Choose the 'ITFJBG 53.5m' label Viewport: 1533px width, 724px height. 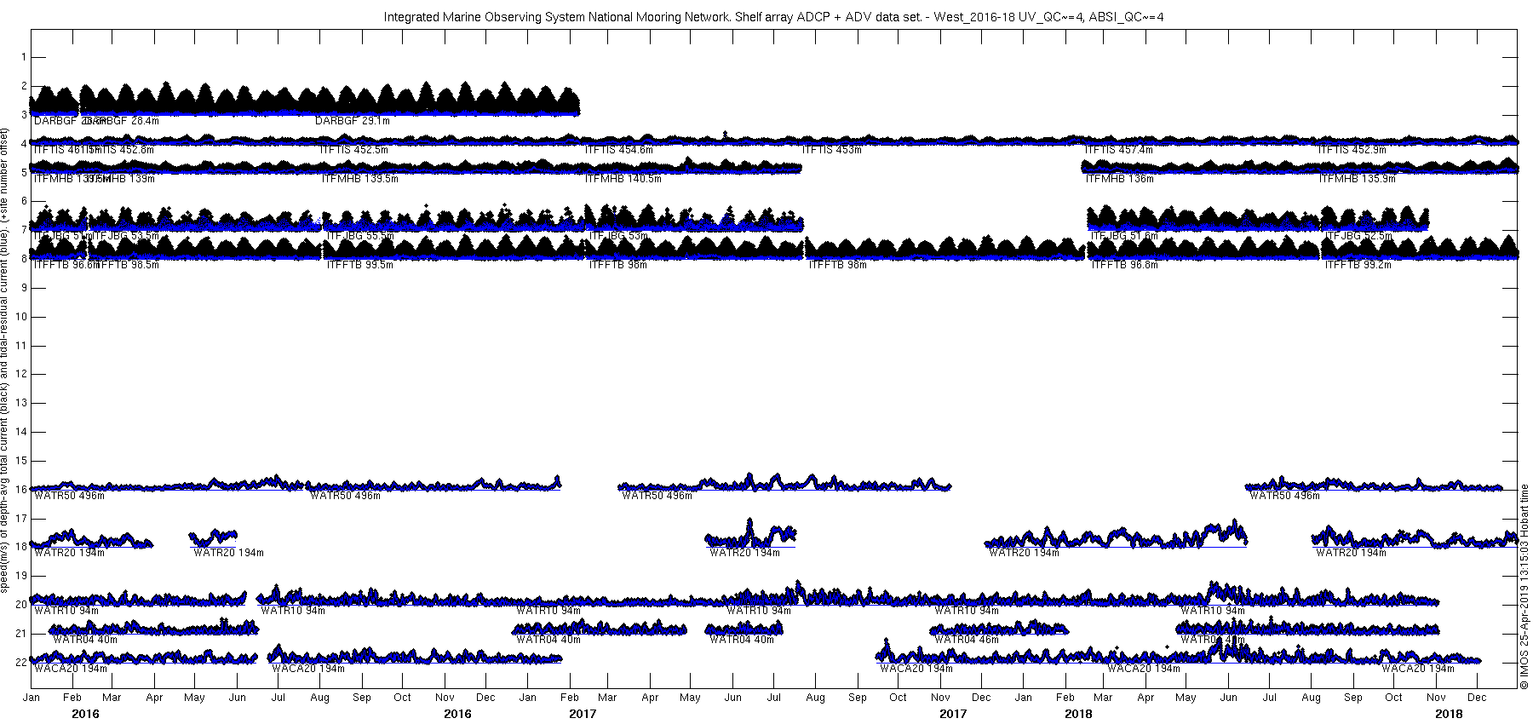125,236
